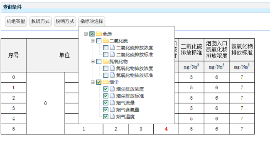
Task: Click cell 6 in 序号 row 2
Action: click(216, 98)
